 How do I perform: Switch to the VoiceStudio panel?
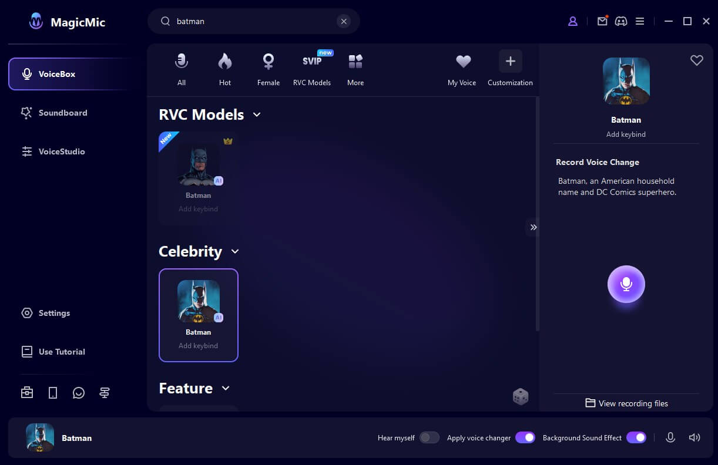click(x=62, y=151)
